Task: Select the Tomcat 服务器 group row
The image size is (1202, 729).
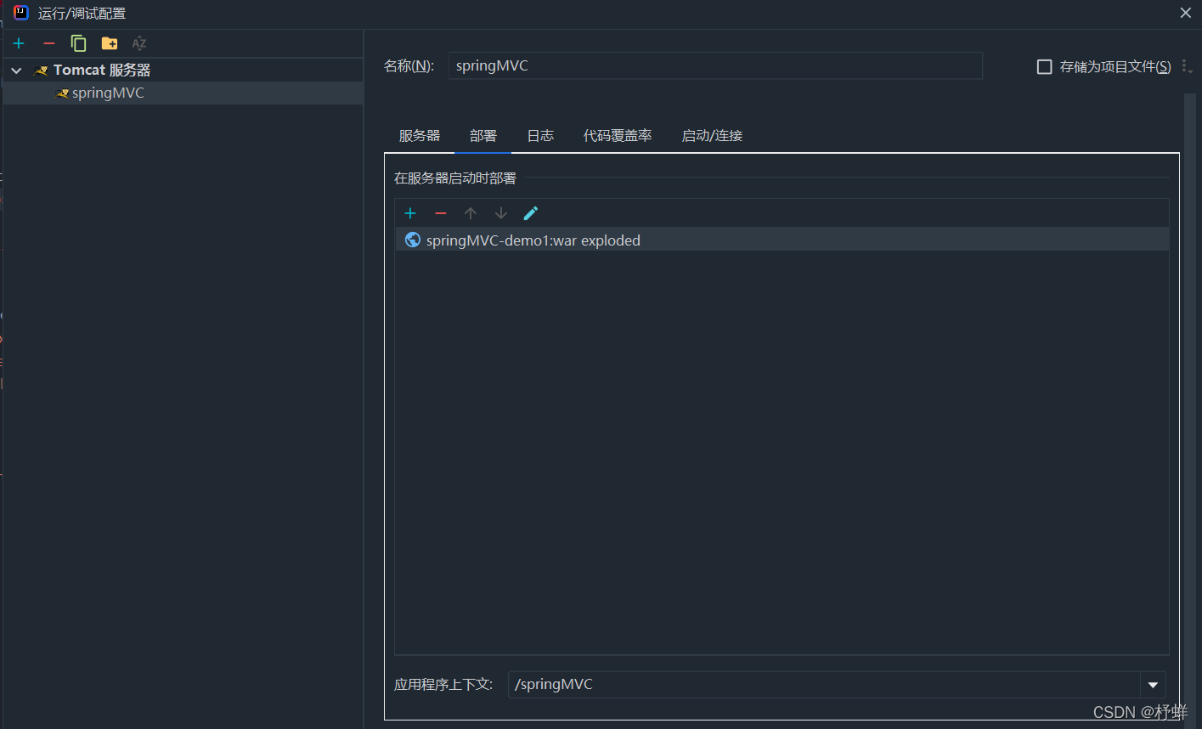Action: coord(183,70)
